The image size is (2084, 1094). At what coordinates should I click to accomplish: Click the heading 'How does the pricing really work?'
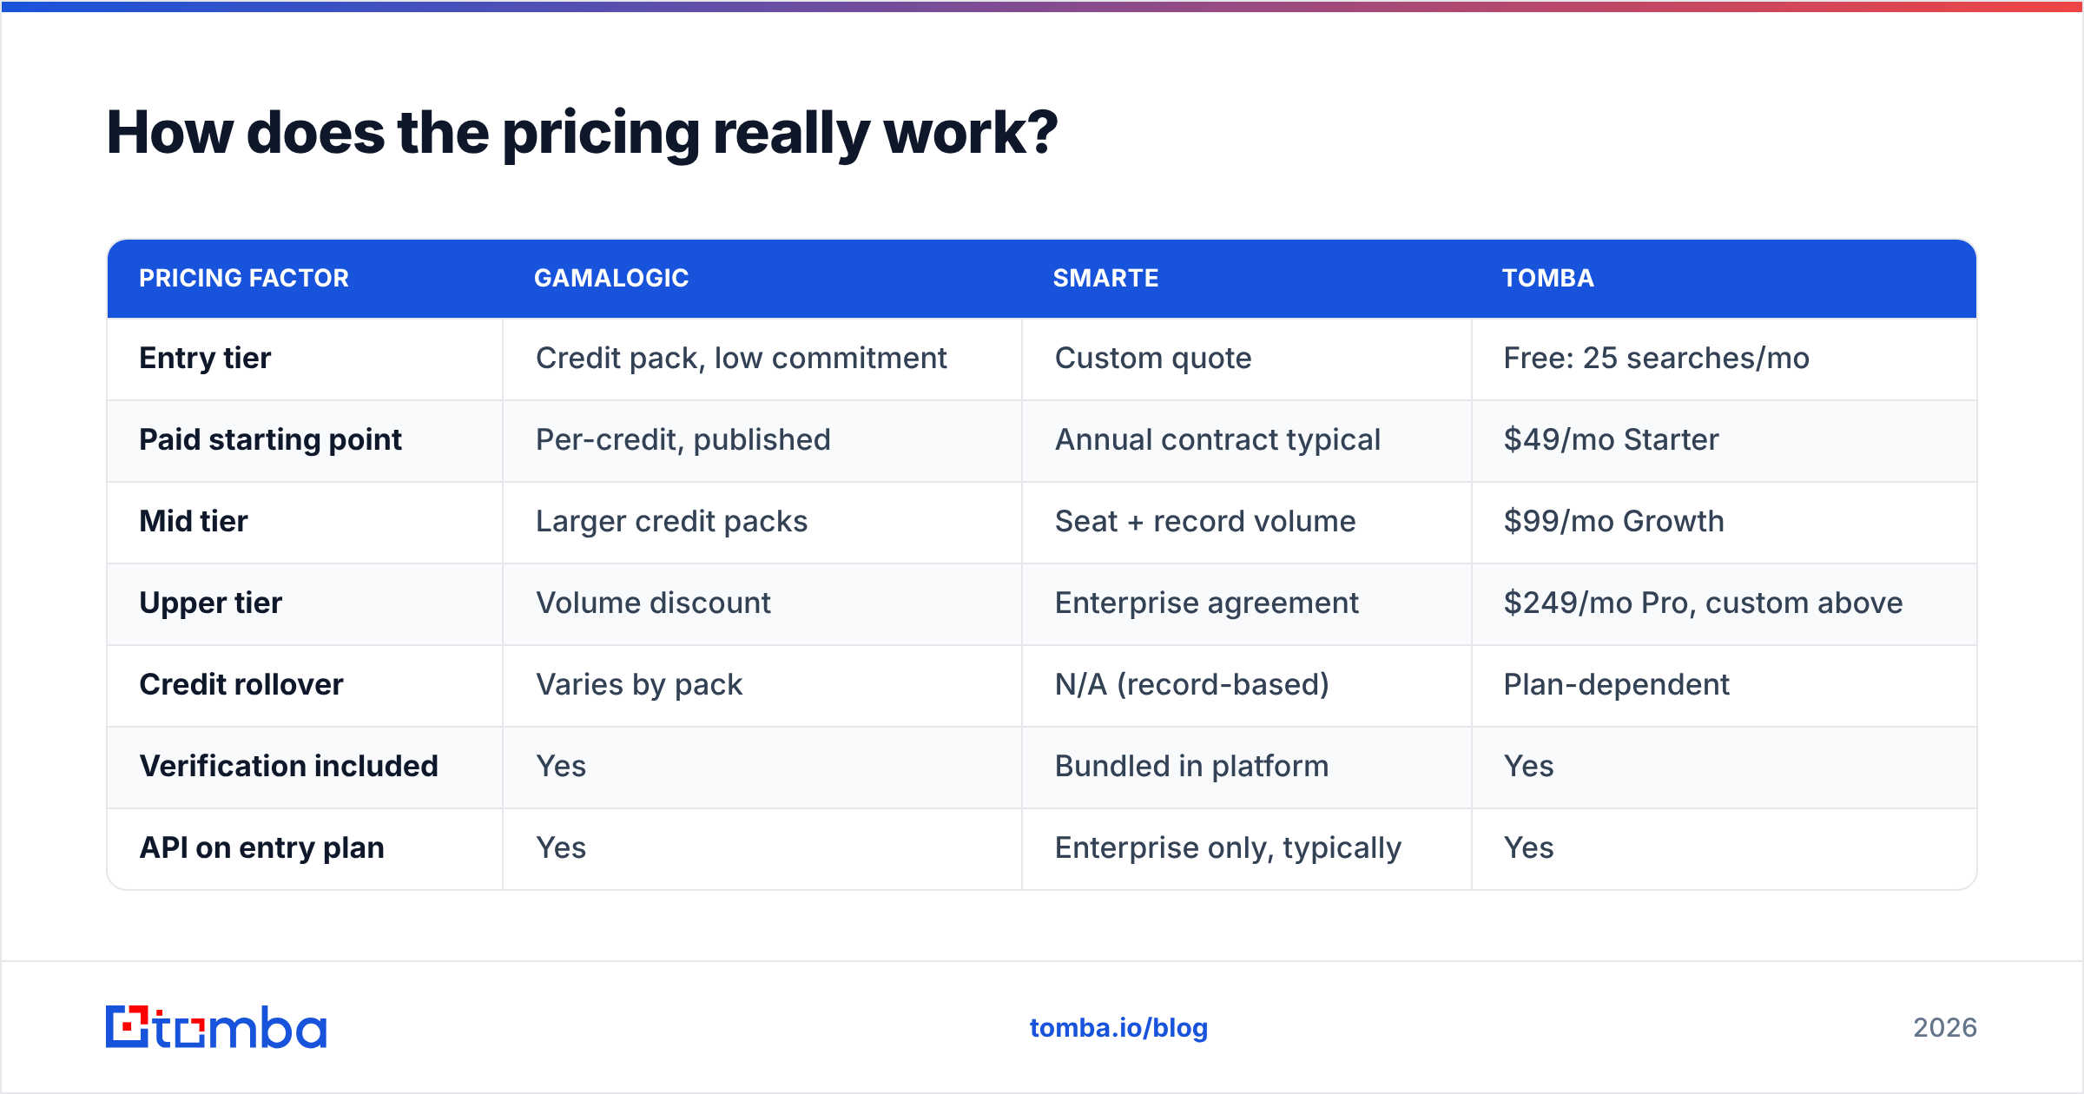coord(582,133)
